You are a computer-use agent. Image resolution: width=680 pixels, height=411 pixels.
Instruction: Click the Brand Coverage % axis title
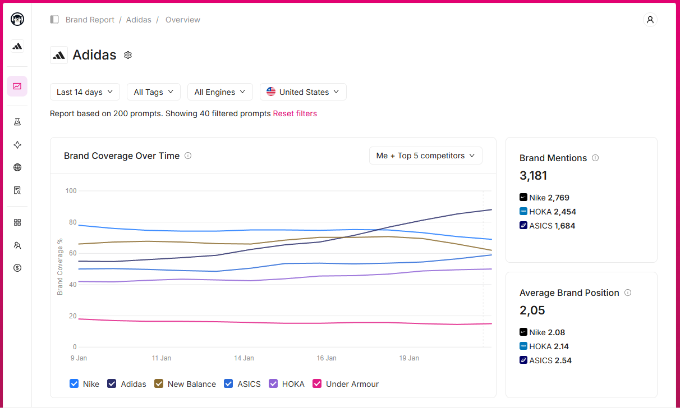(x=60, y=267)
